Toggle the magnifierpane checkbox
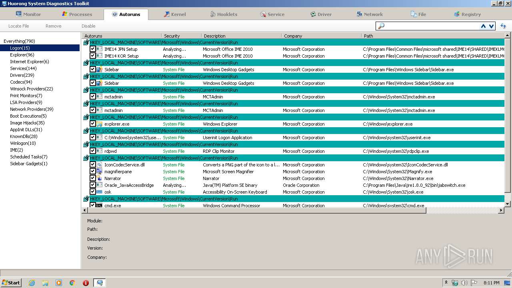This screenshot has height=288, width=512. tap(92, 171)
